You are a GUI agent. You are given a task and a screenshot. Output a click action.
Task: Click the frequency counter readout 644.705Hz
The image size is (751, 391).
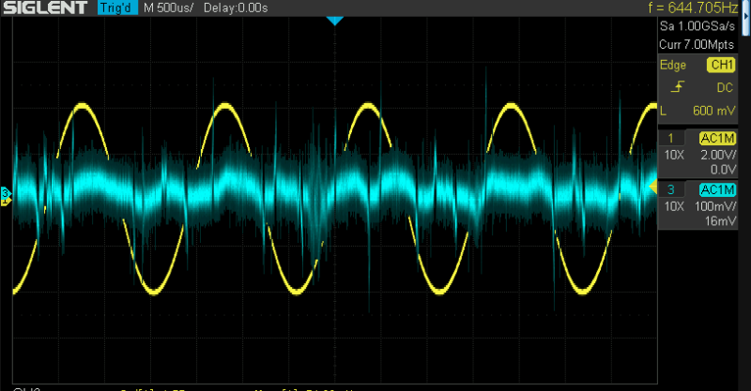coord(699,10)
